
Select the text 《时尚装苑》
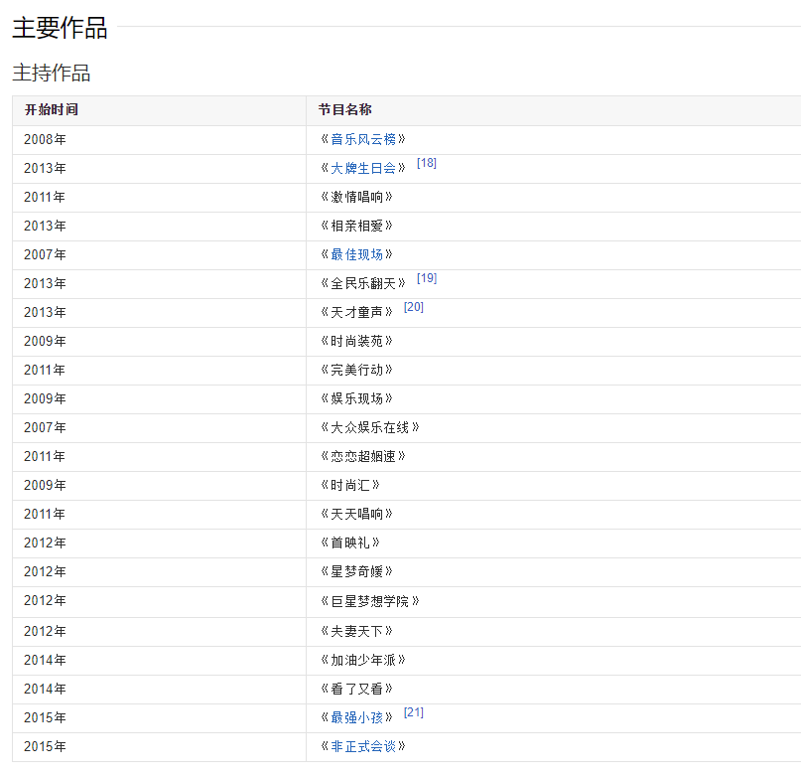point(356,341)
